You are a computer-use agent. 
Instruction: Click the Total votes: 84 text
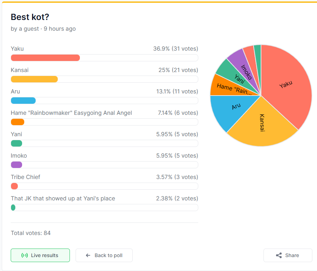coord(31,233)
